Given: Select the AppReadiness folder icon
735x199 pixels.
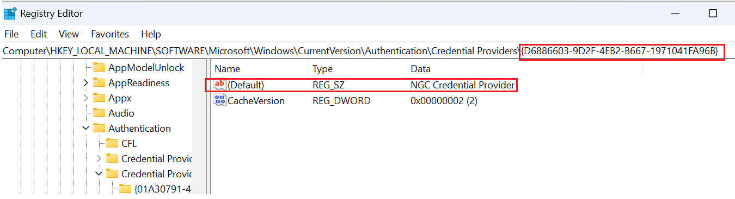Looking at the screenshot, I should (x=99, y=83).
